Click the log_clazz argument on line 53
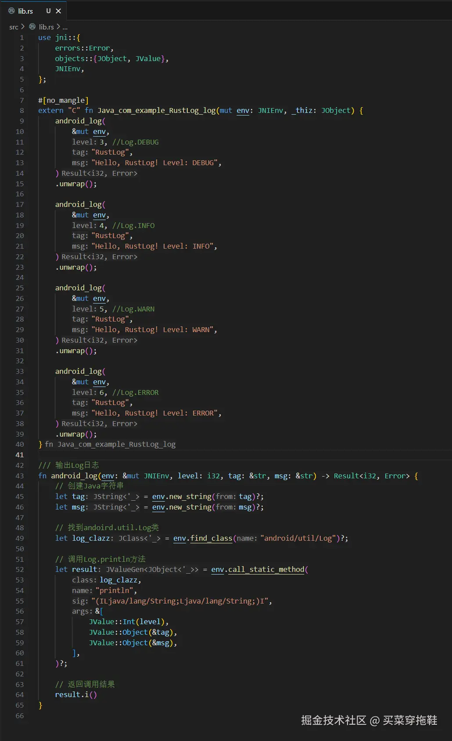This screenshot has height=741, width=452. pos(118,580)
